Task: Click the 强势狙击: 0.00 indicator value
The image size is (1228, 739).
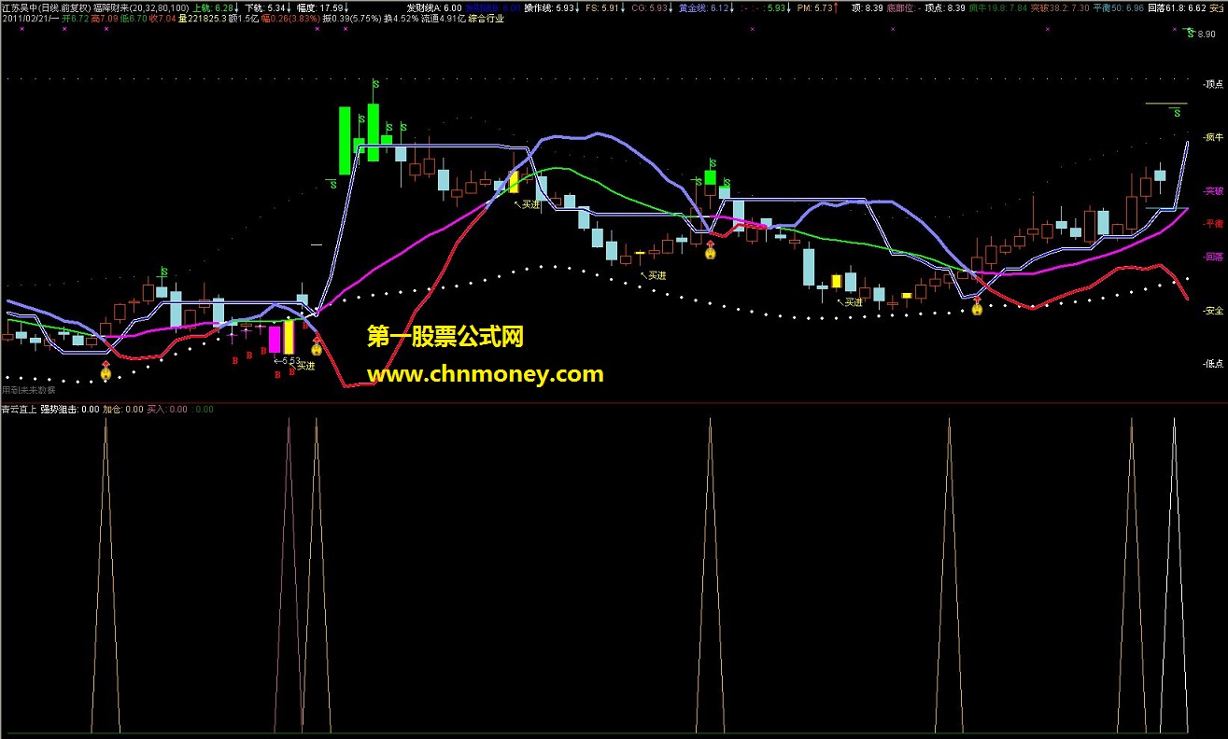Action: tap(70, 409)
